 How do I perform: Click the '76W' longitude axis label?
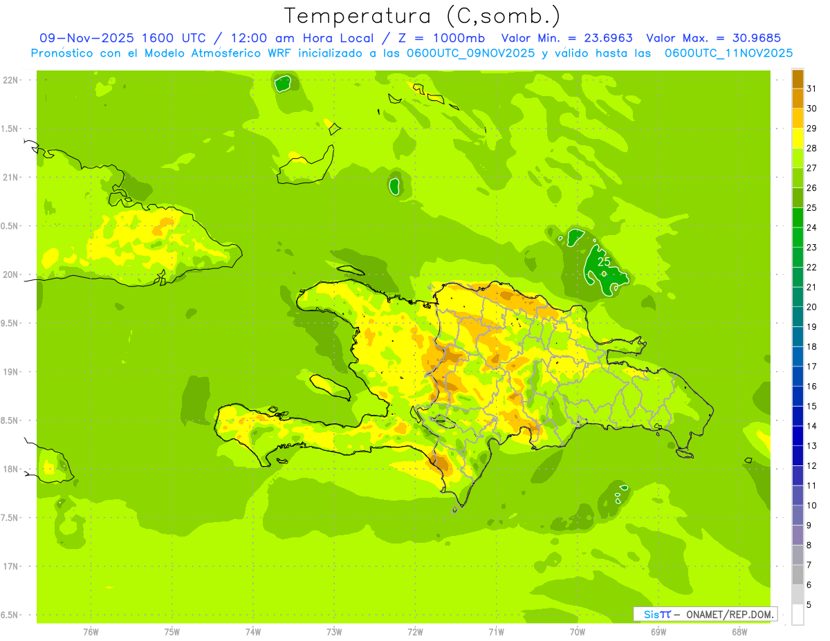pos(91,632)
